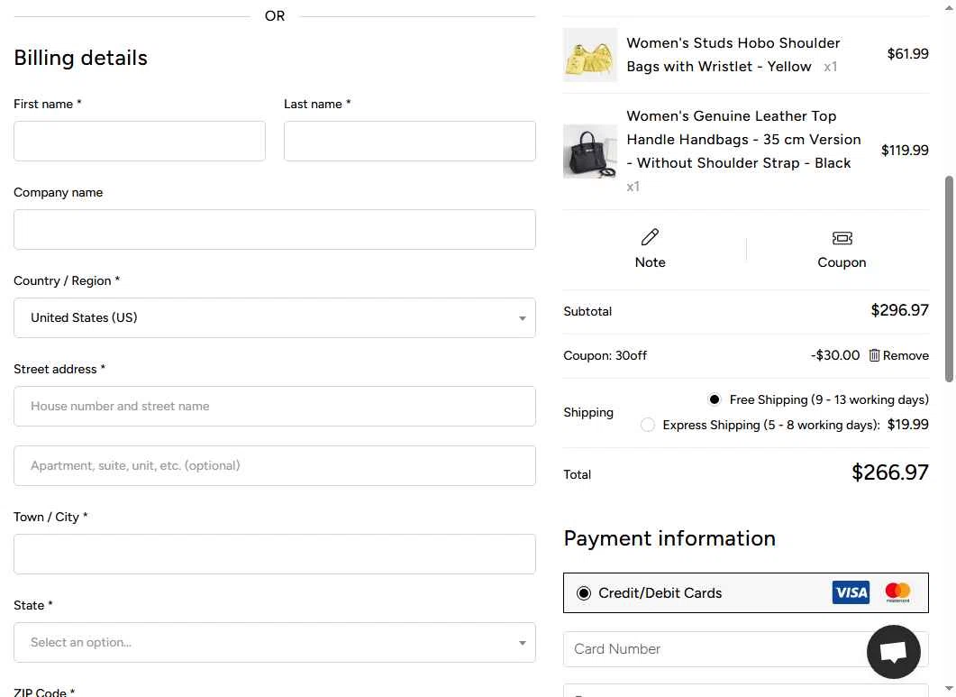The height and width of the screenshot is (697, 956).
Task: Click the $296.97 subtotal amount
Action: click(899, 310)
